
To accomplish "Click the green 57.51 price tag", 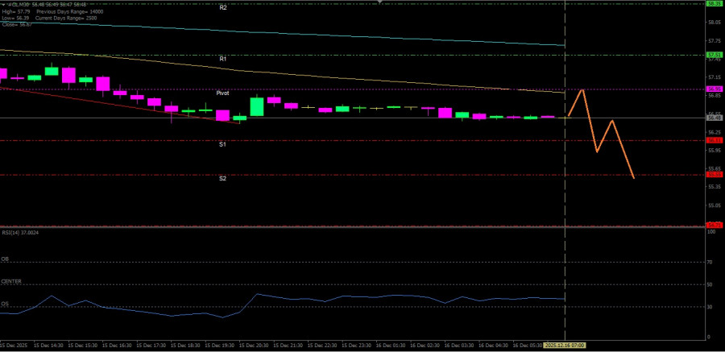I will pos(715,55).
